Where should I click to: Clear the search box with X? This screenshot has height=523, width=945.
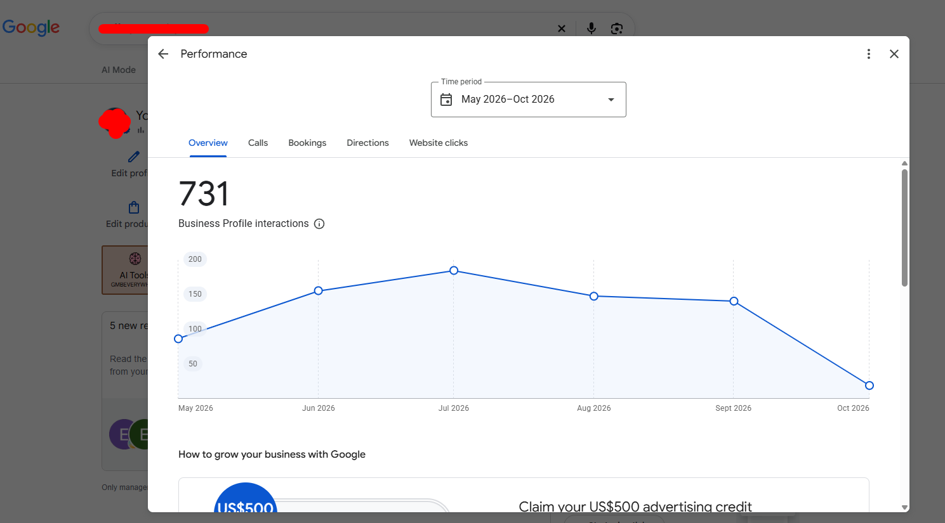(x=561, y=29)
